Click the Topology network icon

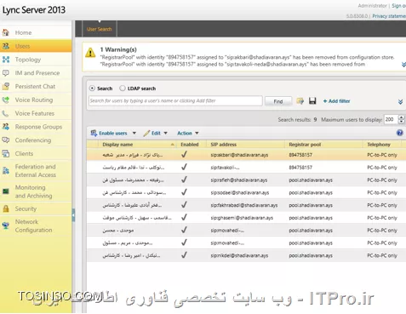click(6, 60)
